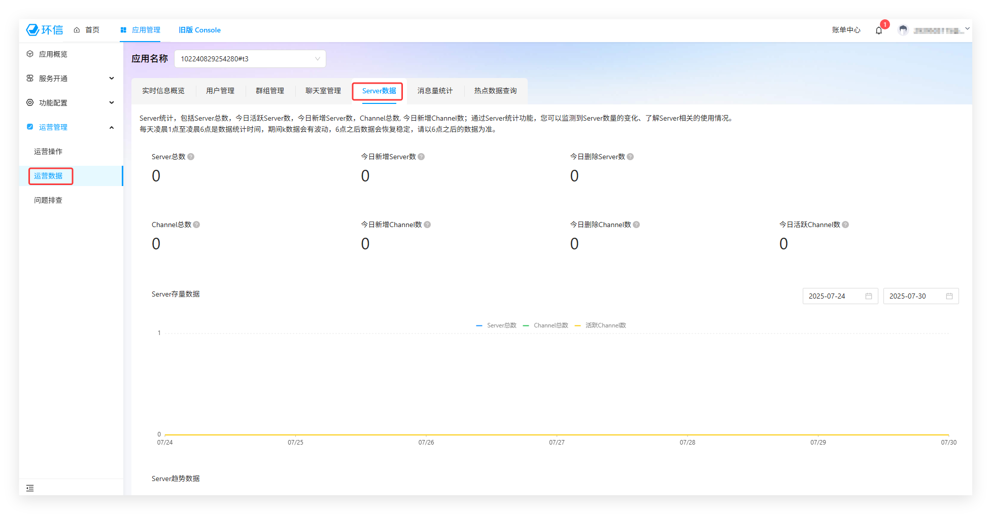The height and width of the screenshot is (514, 991).
Task: Toggle 活跃Channel数 series in chart legend
Action: point(600,325)
